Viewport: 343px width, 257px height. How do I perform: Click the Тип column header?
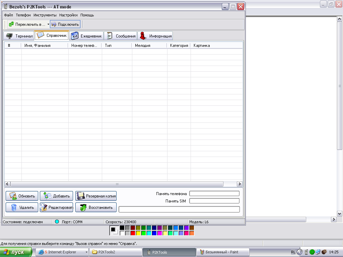click(x=117, y=46)
